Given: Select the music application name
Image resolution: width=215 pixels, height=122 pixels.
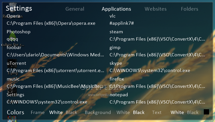Looking at the screenshot, I should (13, 79).
